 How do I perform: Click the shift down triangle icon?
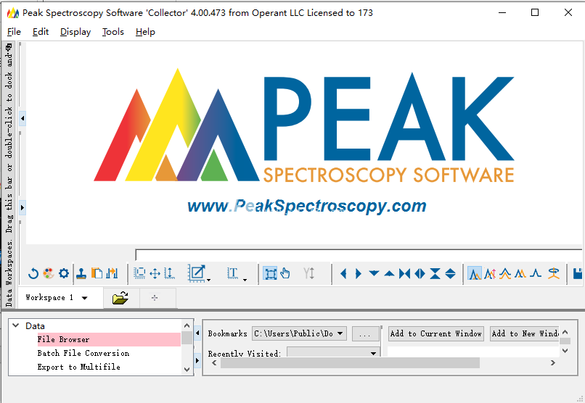click(x=374, y=273)
